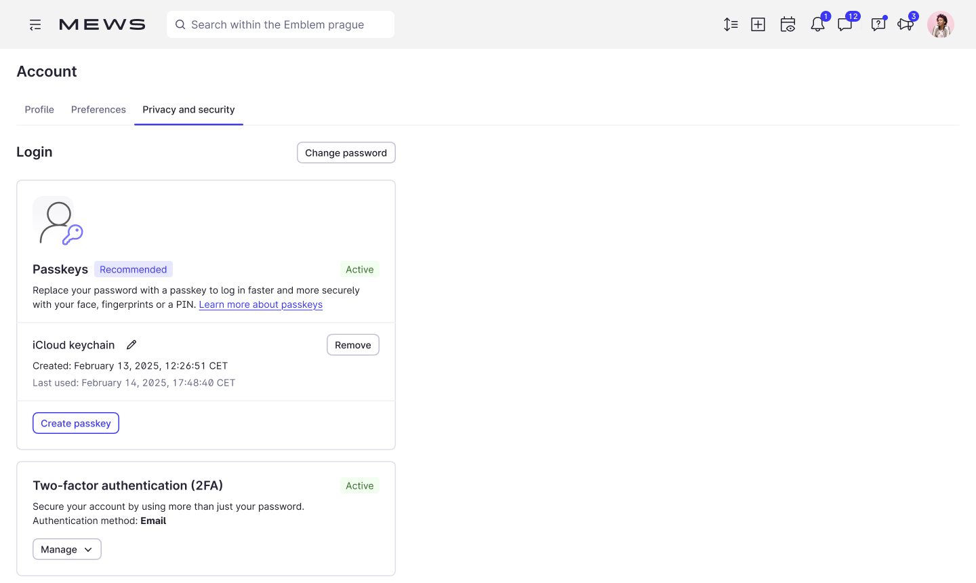Open the main navigation hamburger menu
The height and width of the screenshot is (583, 976).
35,24
